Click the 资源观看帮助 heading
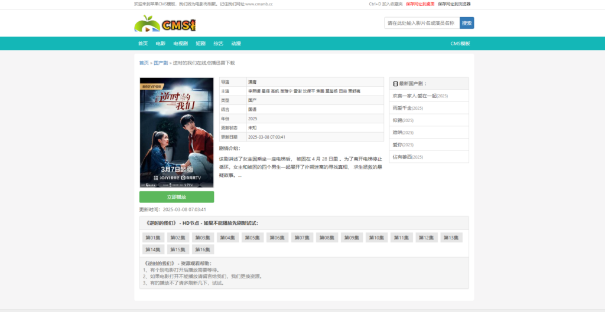The height and width of the screenshot is (312, 605). 178,264
